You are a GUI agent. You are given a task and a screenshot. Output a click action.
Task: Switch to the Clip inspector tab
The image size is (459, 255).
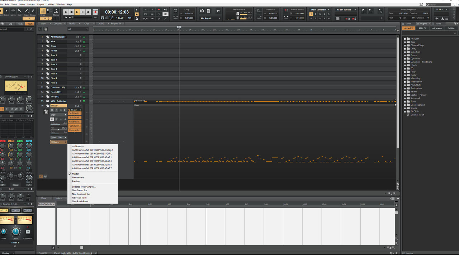point(11,24)
